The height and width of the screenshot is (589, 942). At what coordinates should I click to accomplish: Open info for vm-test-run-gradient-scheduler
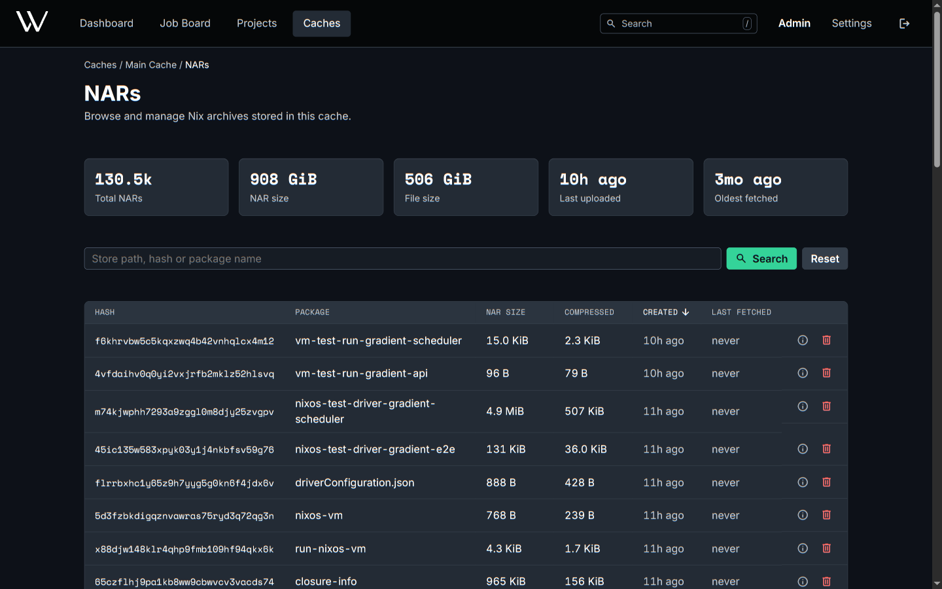(x=803, y=340)
